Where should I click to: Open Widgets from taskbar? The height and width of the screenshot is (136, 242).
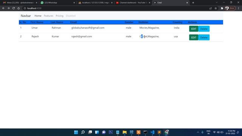click(x=97, y=132)
